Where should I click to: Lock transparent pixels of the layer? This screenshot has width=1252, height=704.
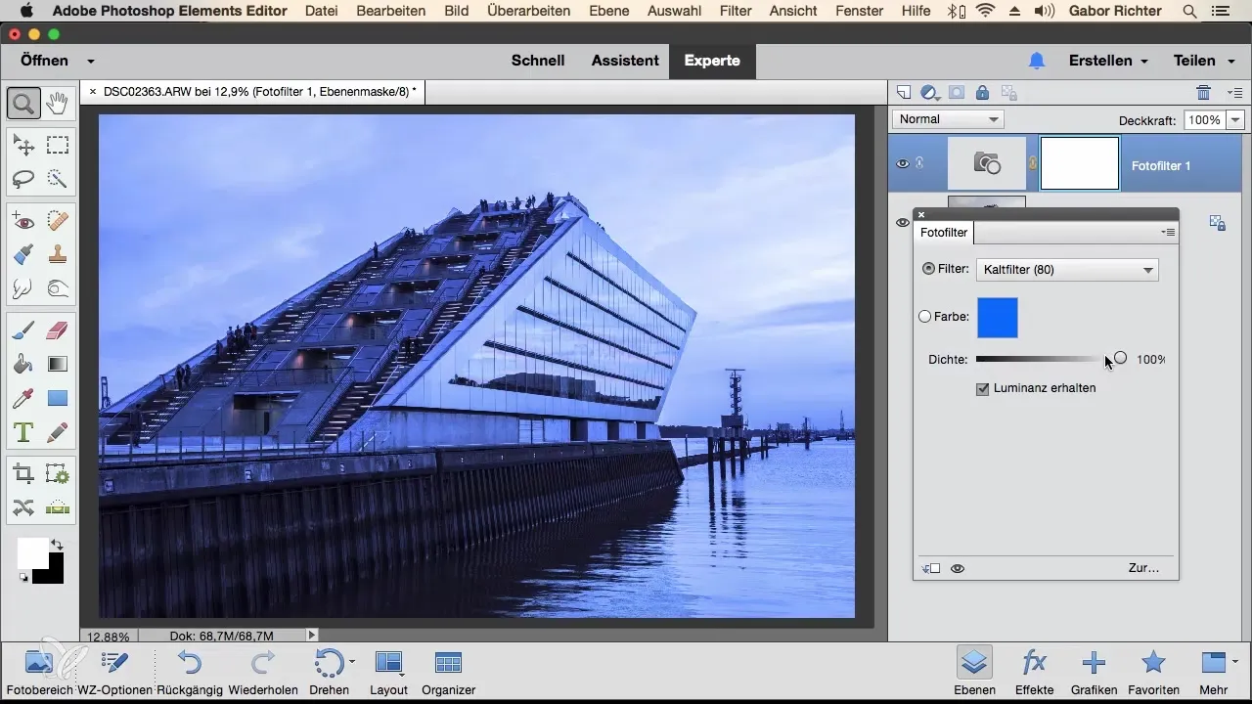click(1008, 93)
